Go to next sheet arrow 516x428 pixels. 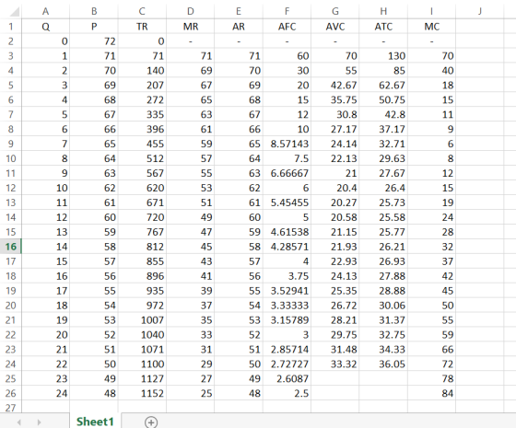tap(39, 422)
